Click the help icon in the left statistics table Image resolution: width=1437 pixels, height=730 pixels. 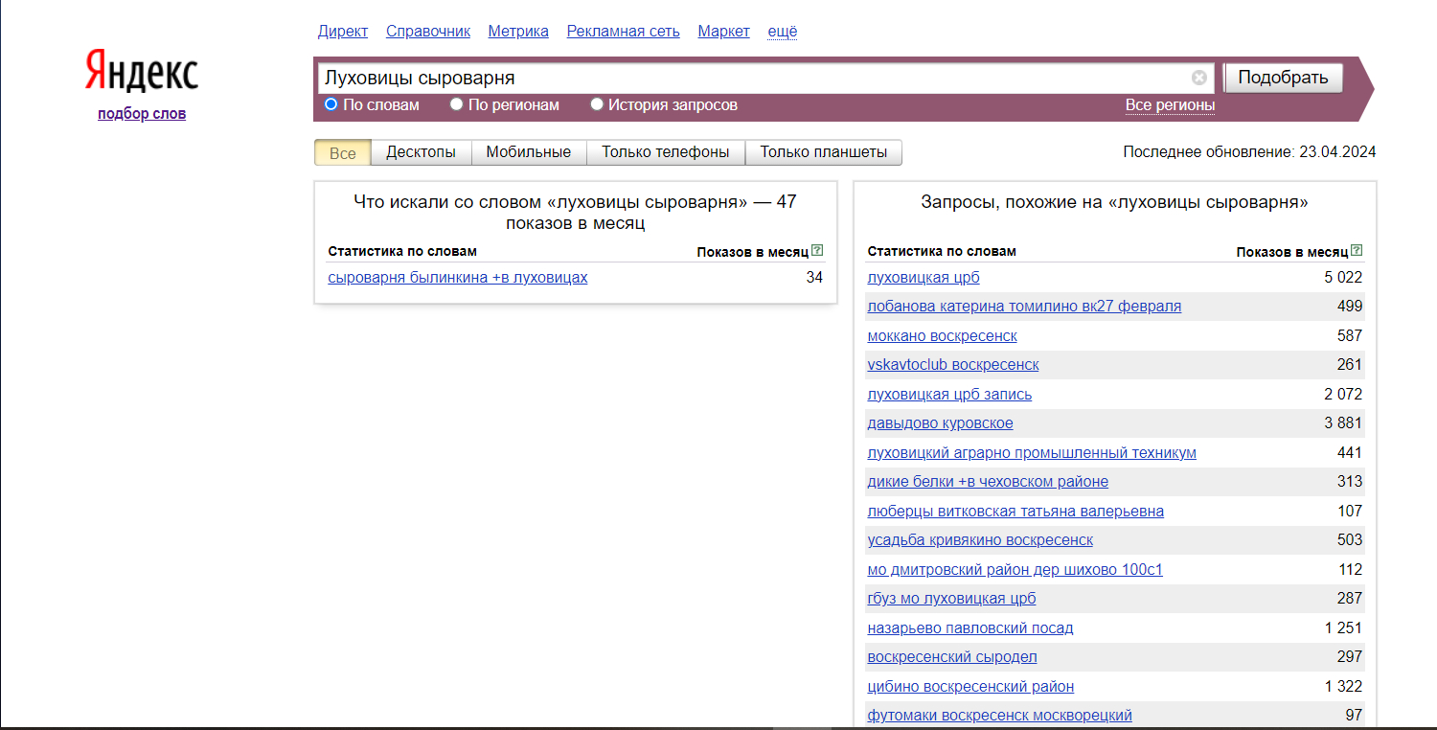point(817,251)
